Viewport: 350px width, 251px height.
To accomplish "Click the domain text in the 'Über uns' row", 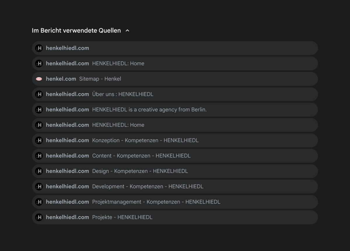I will point(67,94).
